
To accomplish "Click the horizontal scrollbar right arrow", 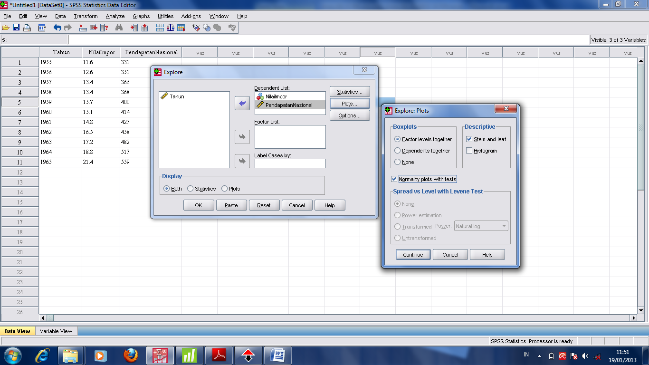I will [633, 318].
